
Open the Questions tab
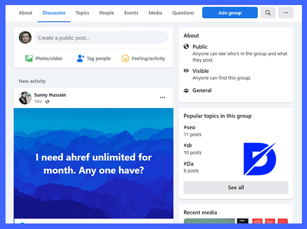183,13
